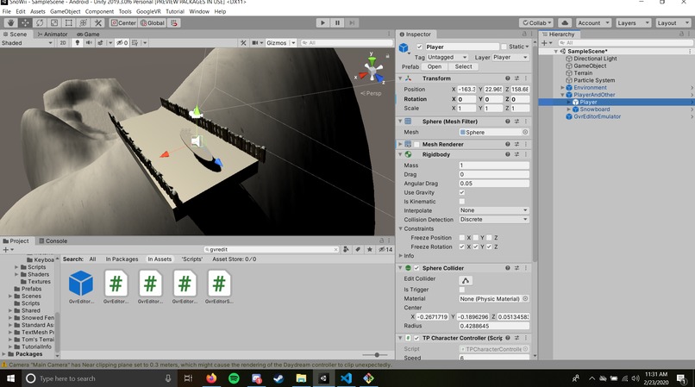Open Firefox from taskbar
The image size is (695, 387).
(211, 378)
